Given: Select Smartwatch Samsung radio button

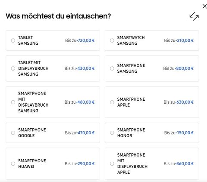Looking at the screenshot, I should coord(112,40).
